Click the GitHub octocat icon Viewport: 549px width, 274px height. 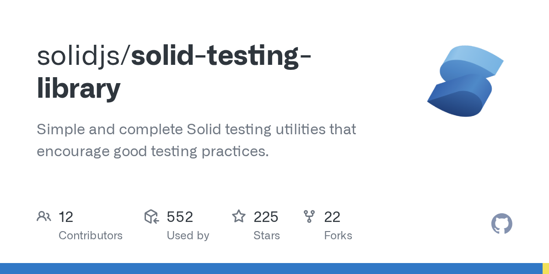501,224
